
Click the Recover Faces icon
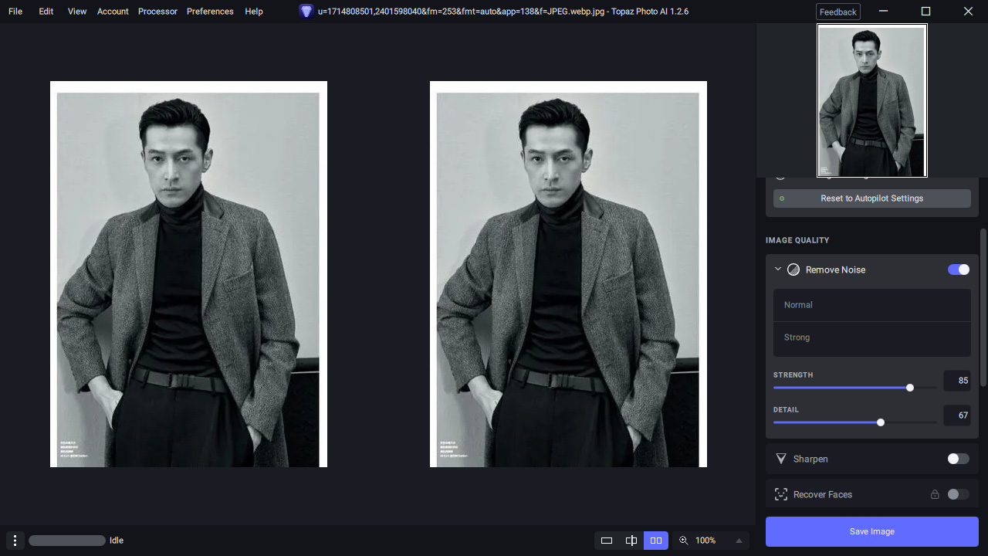[x=780, y=494]
